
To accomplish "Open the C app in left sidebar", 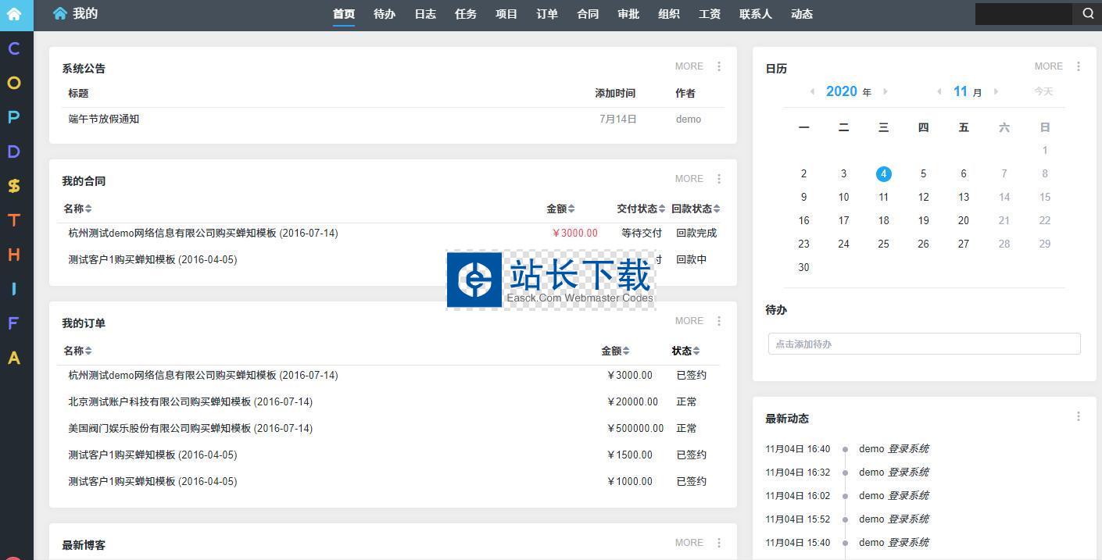I will pos(14,48).
